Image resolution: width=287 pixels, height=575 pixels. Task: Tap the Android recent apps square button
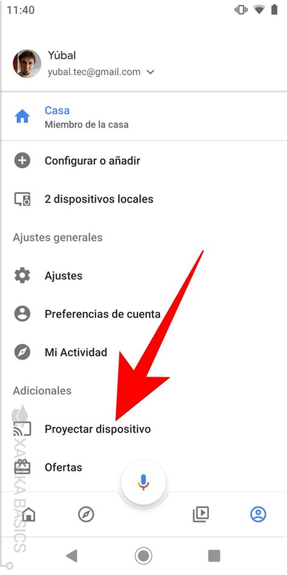214,556
